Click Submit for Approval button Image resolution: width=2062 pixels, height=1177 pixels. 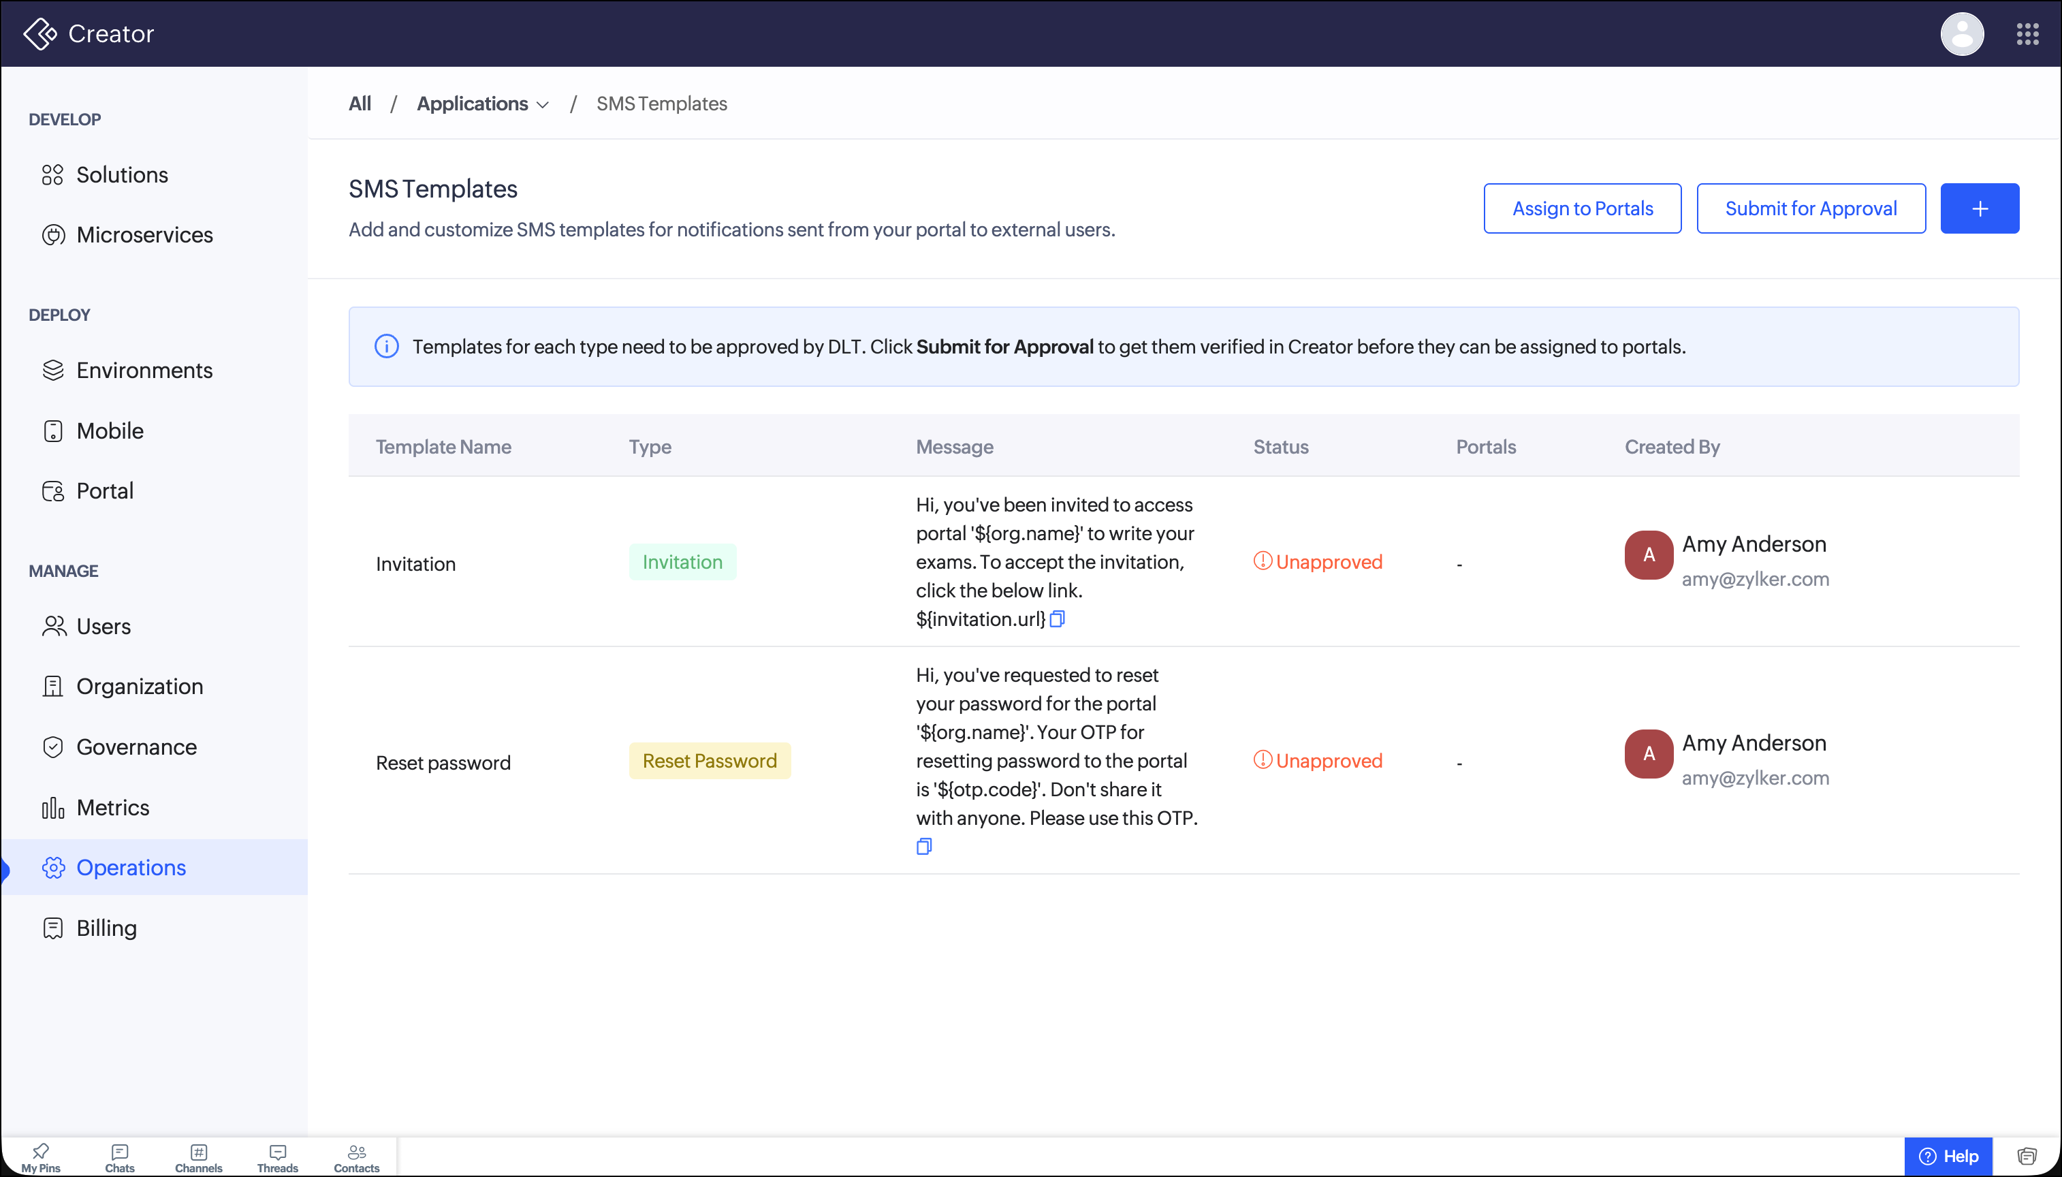[1811, 208]
